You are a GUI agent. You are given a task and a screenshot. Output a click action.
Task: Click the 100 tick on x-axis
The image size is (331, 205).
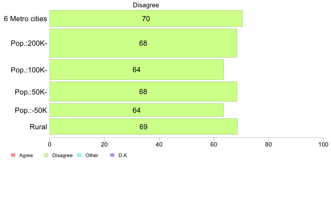point(323,144)
